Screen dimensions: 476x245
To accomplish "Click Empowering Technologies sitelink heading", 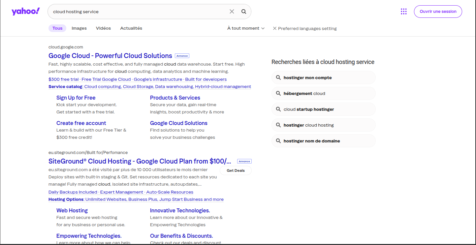I will tap(89, 236).
